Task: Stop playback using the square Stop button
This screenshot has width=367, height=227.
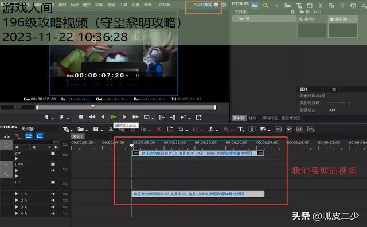Action: coord(81,117)
